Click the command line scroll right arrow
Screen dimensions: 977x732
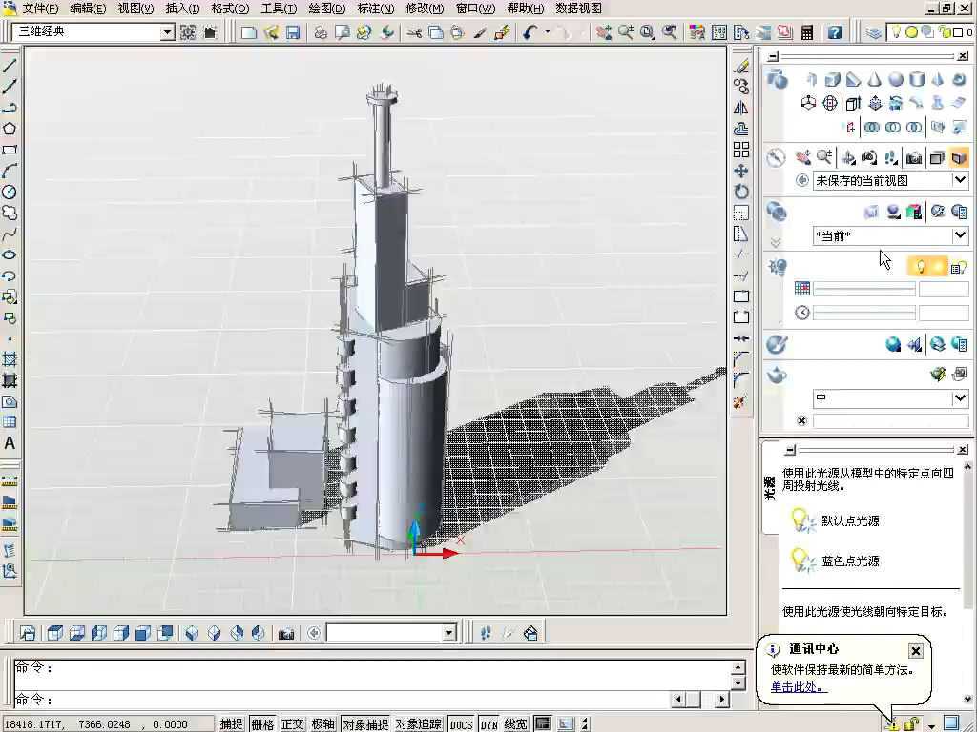[x=721, y=700]
